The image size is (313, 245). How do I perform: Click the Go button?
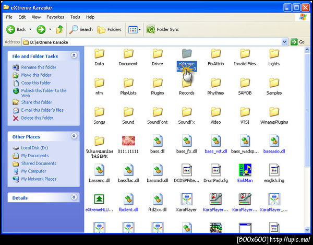[297, 42]
